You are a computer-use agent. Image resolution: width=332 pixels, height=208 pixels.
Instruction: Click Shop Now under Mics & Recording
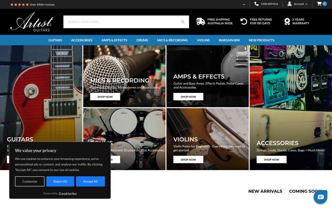coord(105,97)
